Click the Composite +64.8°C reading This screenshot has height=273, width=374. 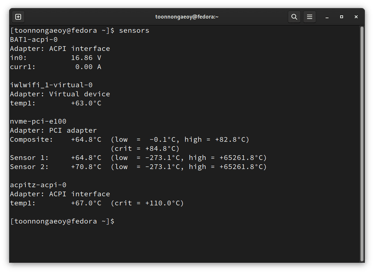point(86,139)
